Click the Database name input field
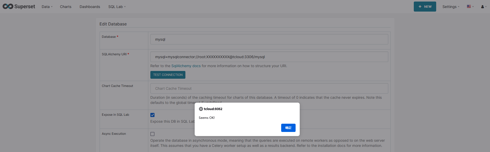The width and height of the screenshot is (490, 152). pos(269,39)
